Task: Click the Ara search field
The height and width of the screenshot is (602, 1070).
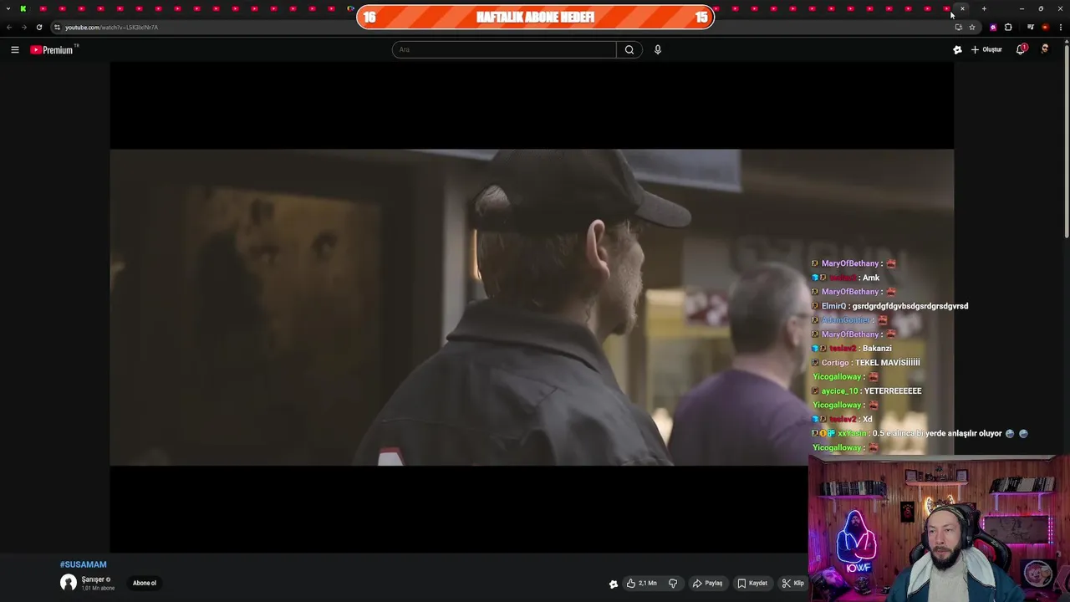Action: pyautogui.click(x=504, y=49)
